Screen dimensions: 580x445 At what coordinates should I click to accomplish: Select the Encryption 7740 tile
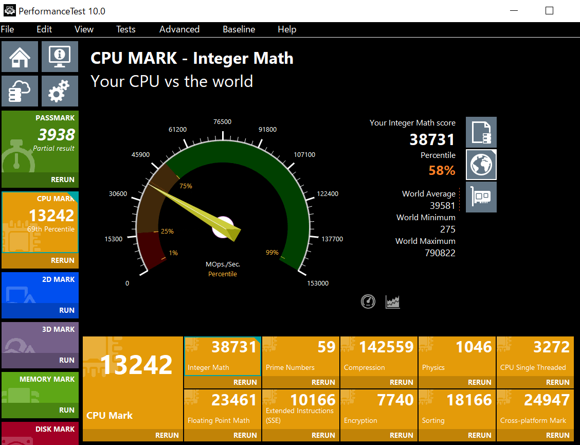(x=379, y=409)
